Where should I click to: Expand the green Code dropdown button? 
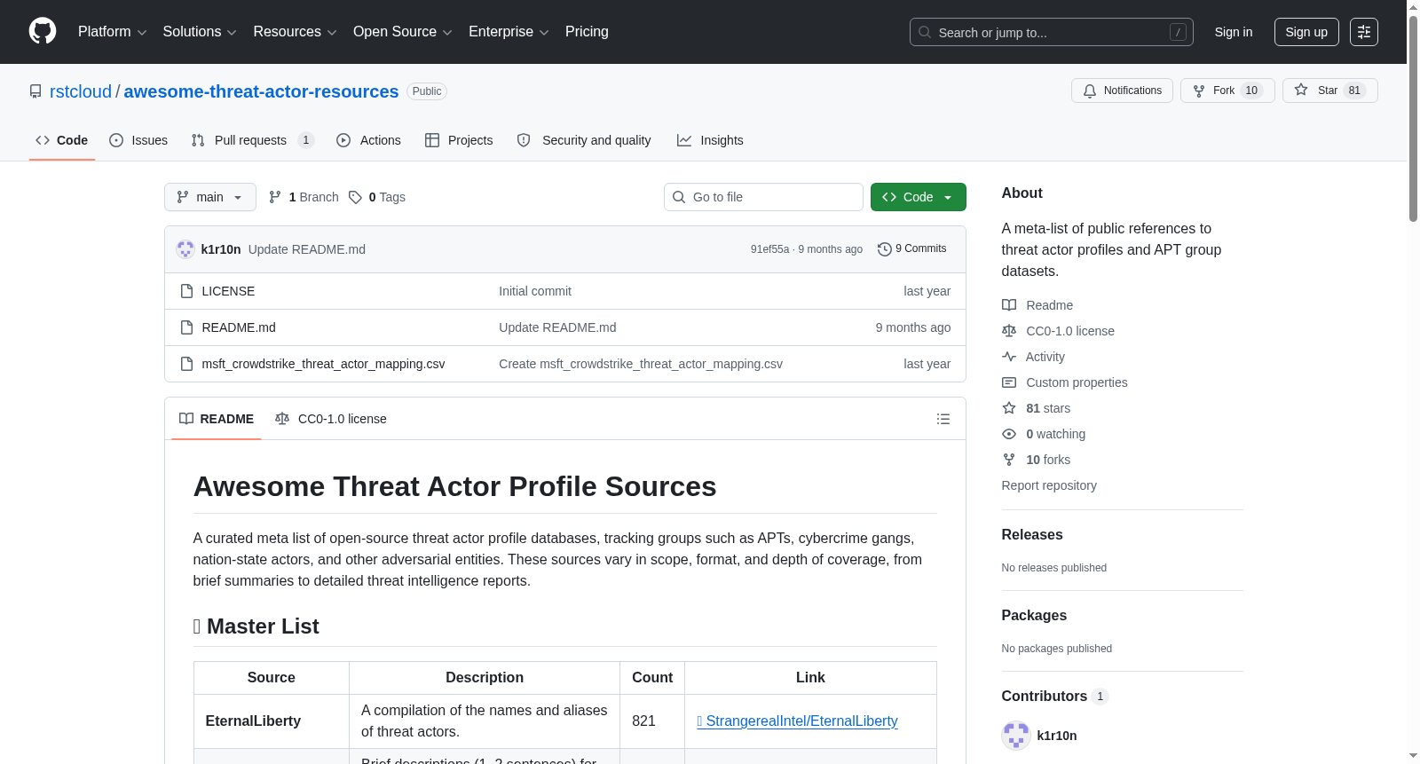point(919,197)
